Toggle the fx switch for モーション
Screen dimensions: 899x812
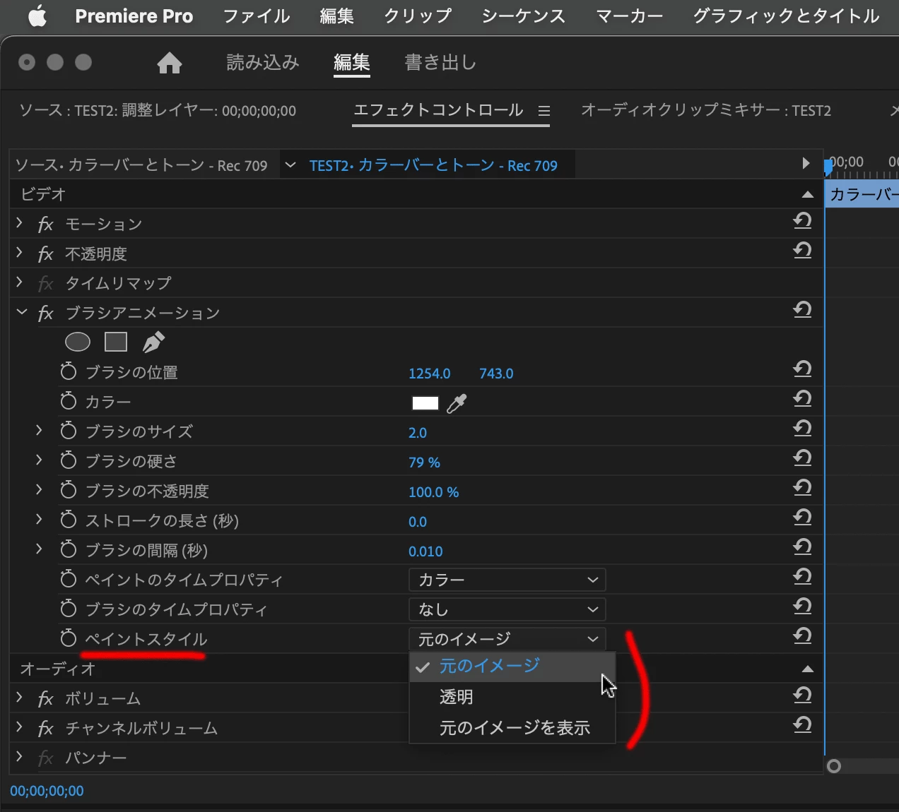[x=46, y=225]
